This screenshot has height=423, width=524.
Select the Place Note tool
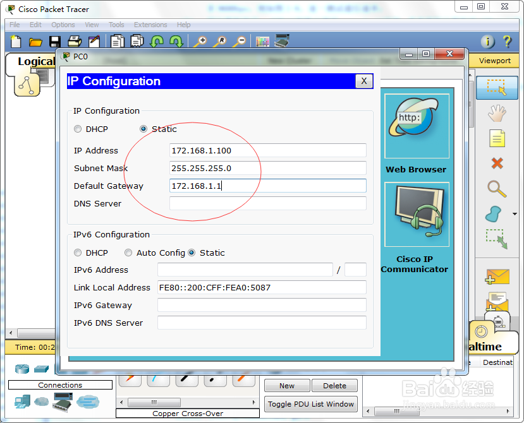pos(497,138)
